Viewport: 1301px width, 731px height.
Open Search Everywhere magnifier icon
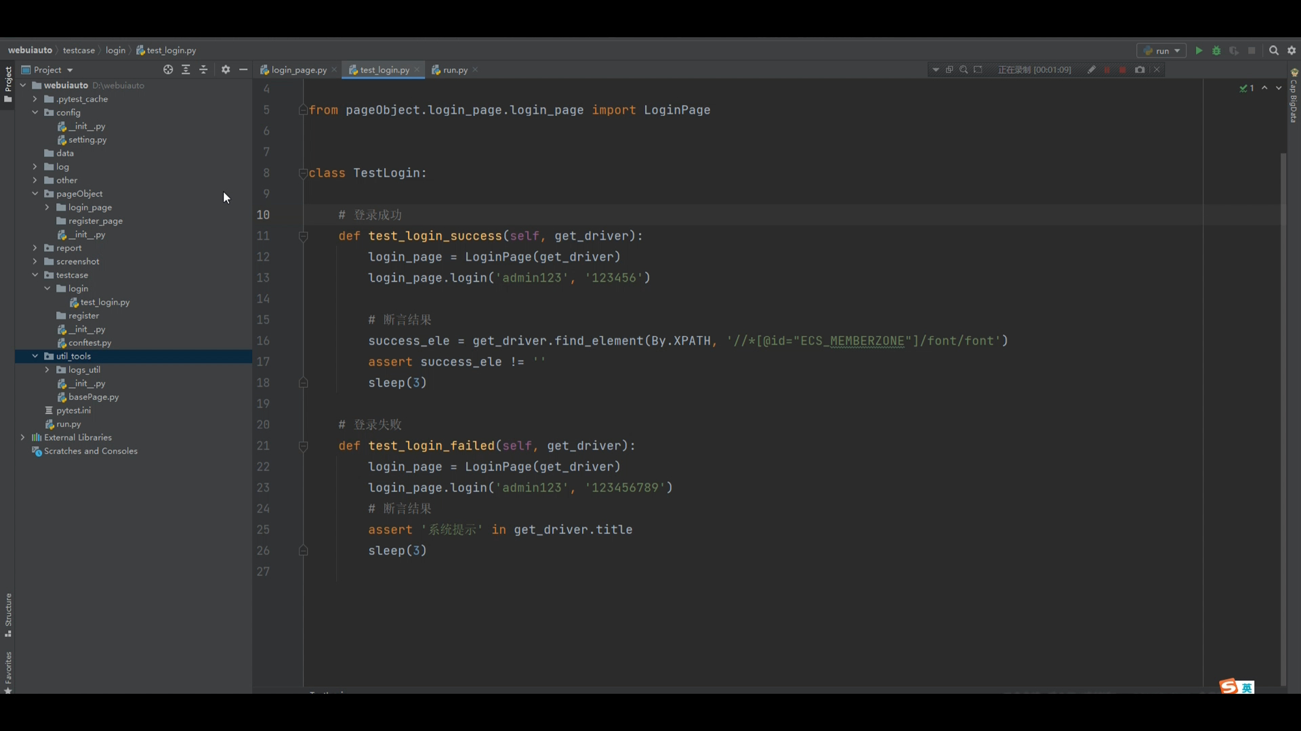point(1274,51)
